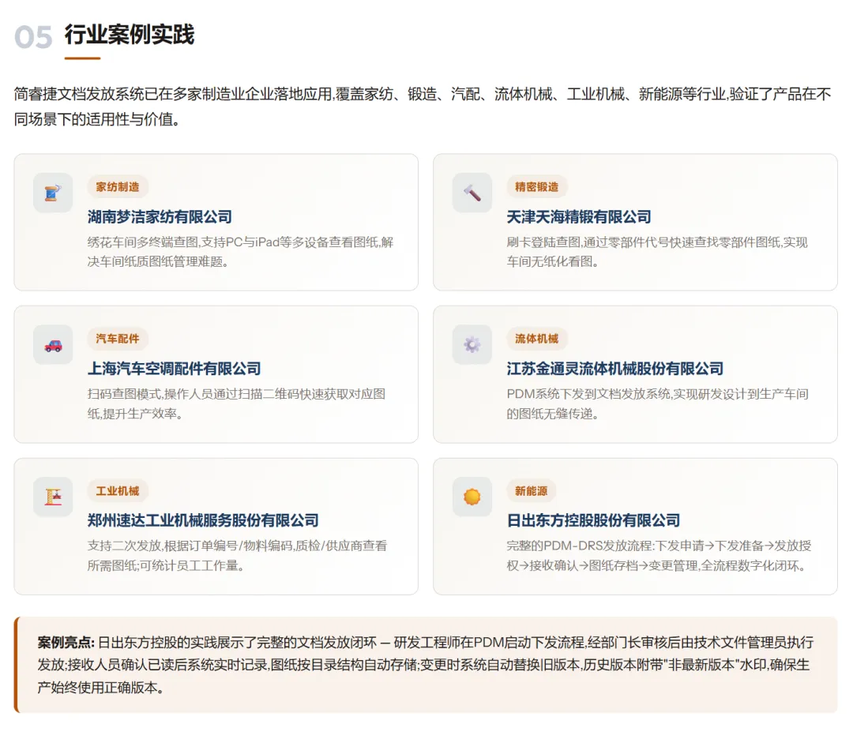Open 上海汽车空调配件有限公司 case title
The image size is (853, 739).
pyautogui.click(x=174, y=369)
